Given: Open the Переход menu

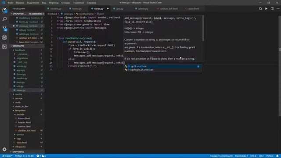Looking at the screenshot, I should point(54,3).
